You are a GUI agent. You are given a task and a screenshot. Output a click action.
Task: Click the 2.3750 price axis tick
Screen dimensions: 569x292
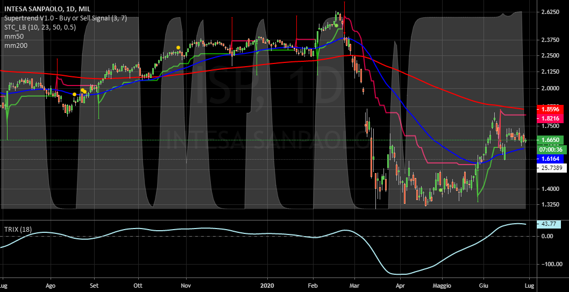[550, 40]
